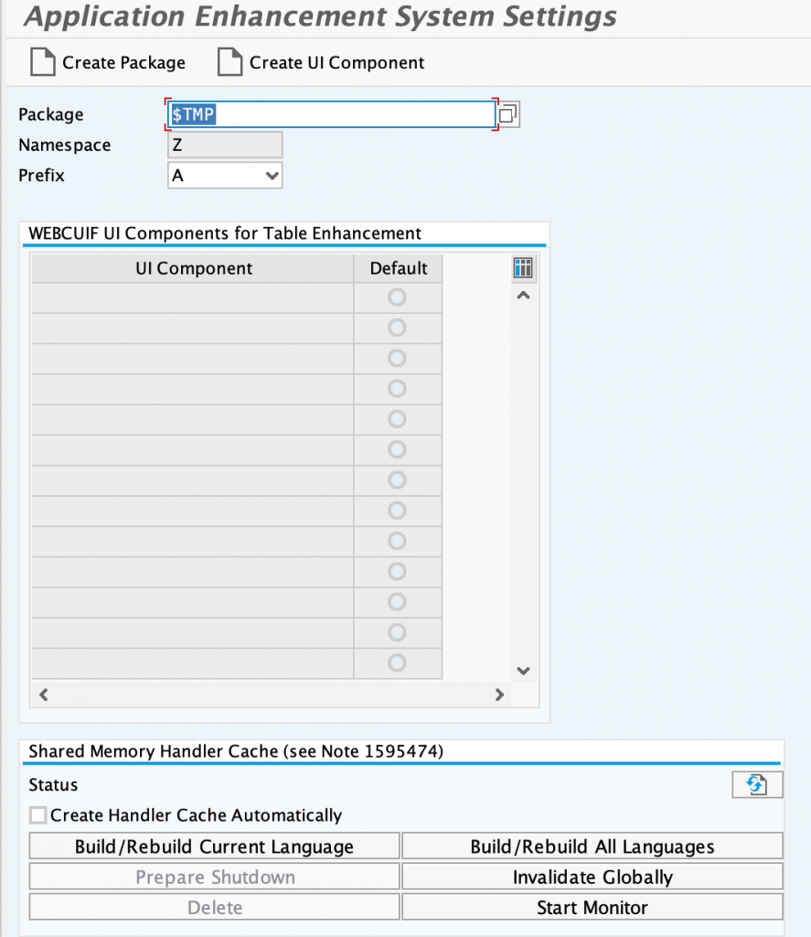Click the table scroll up arrow

pos(523,296)
